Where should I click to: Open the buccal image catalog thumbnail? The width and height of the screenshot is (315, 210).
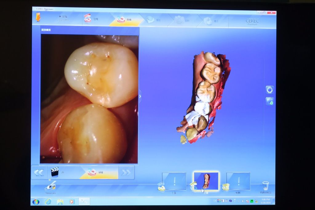[x=238, y=181]
